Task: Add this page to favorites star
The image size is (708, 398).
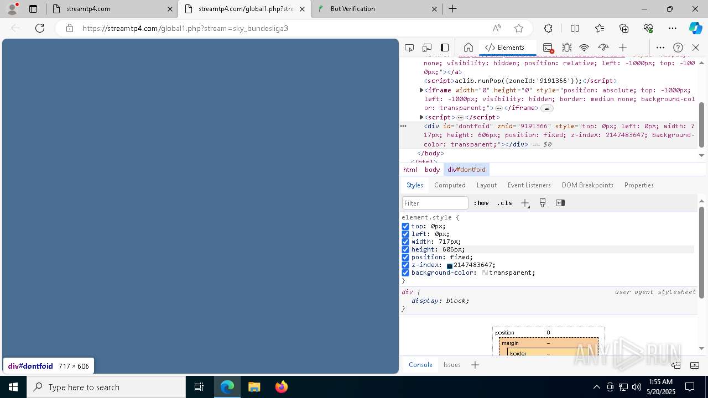Action: pyautogui.click(x=519, y=28)
